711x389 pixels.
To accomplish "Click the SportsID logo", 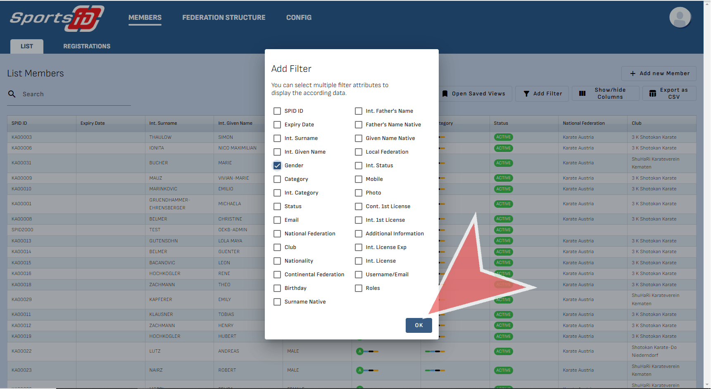I will pyautogui.click(x=57, y=19).
